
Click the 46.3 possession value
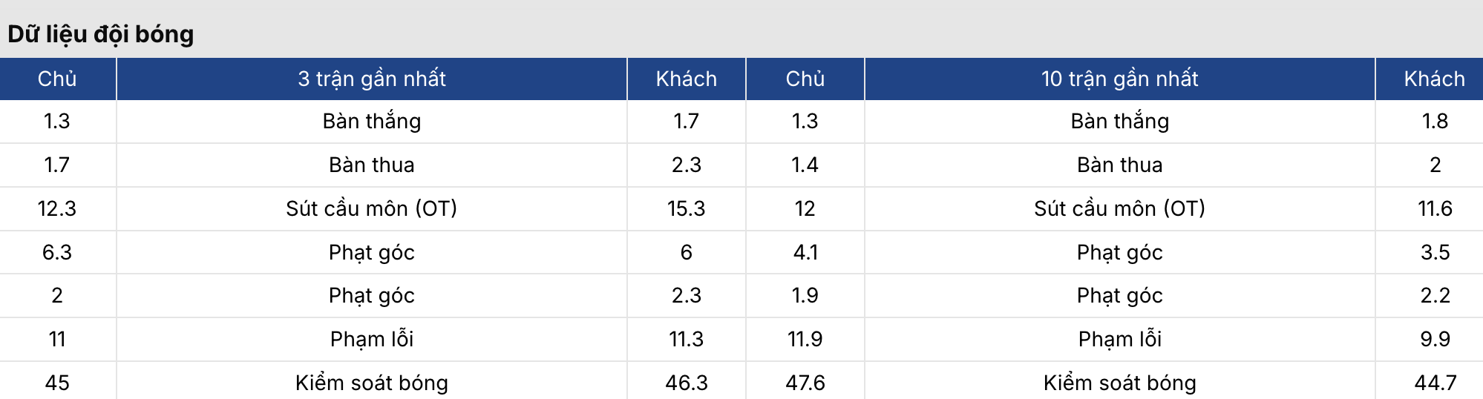click(686, 383)
